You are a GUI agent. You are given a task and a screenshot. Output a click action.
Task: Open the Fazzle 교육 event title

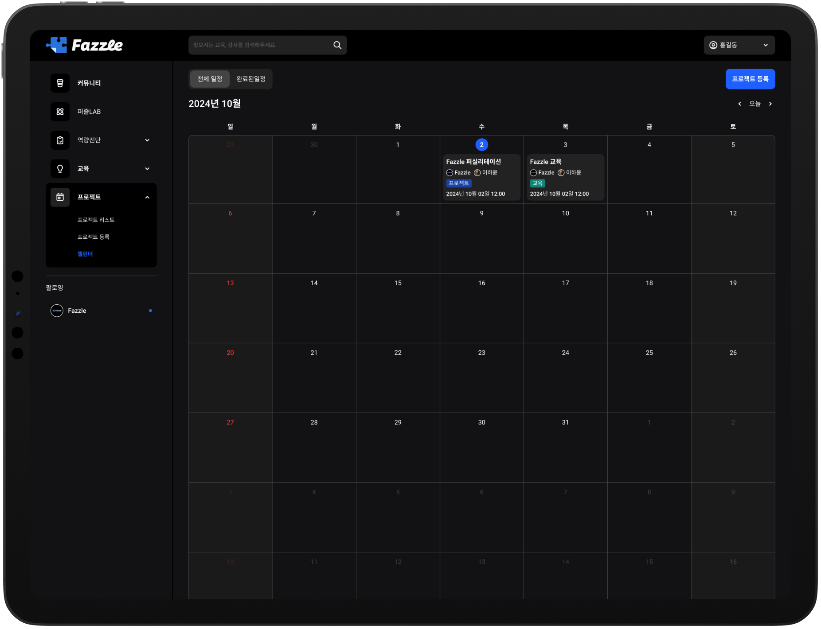(x=546, y=162)
